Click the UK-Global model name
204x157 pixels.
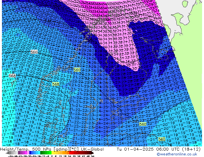point(92,149)
